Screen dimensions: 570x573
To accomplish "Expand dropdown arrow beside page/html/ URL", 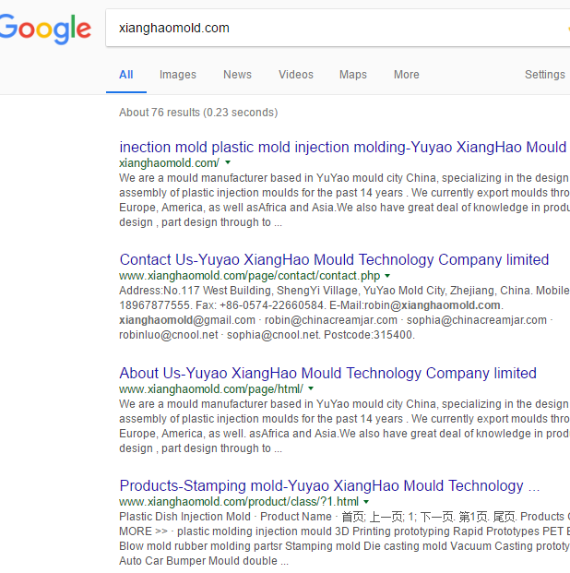I will click(x=311, y=388).
